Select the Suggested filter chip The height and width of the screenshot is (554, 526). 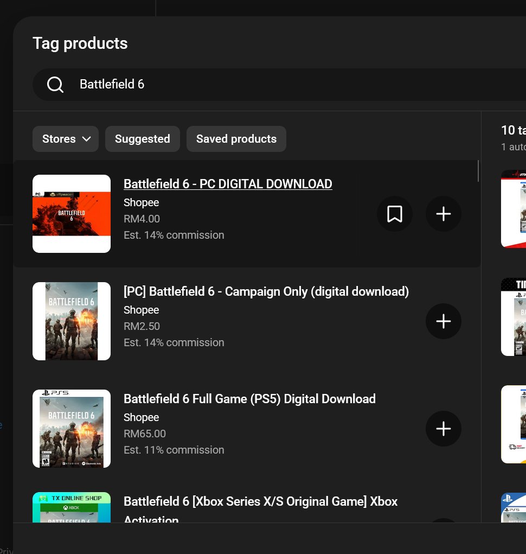pos(142,139)
